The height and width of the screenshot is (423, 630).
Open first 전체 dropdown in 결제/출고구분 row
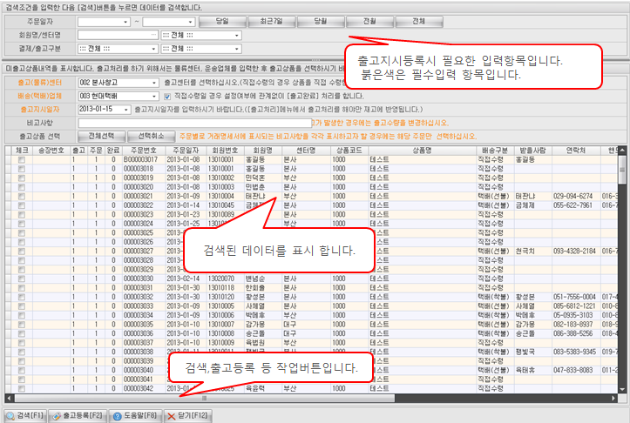pos(153,49)
